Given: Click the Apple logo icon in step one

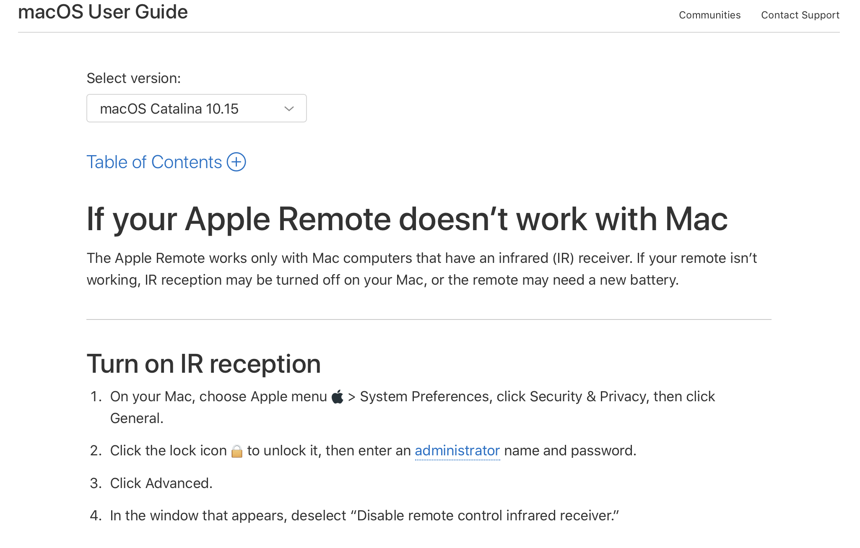Looking at the screenshot, I should click(x=337, y=397).
